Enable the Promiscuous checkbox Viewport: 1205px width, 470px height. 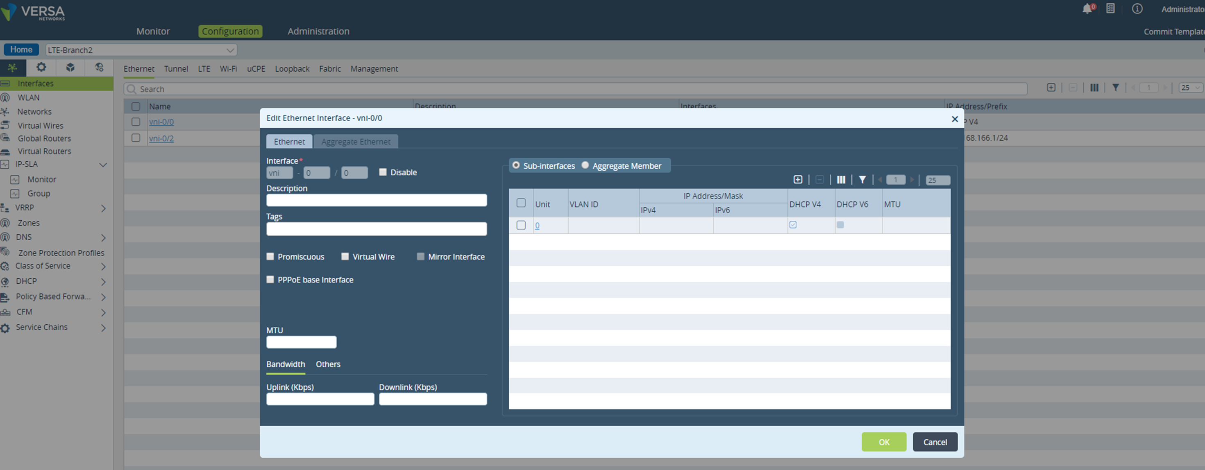(x=270, y=256)
